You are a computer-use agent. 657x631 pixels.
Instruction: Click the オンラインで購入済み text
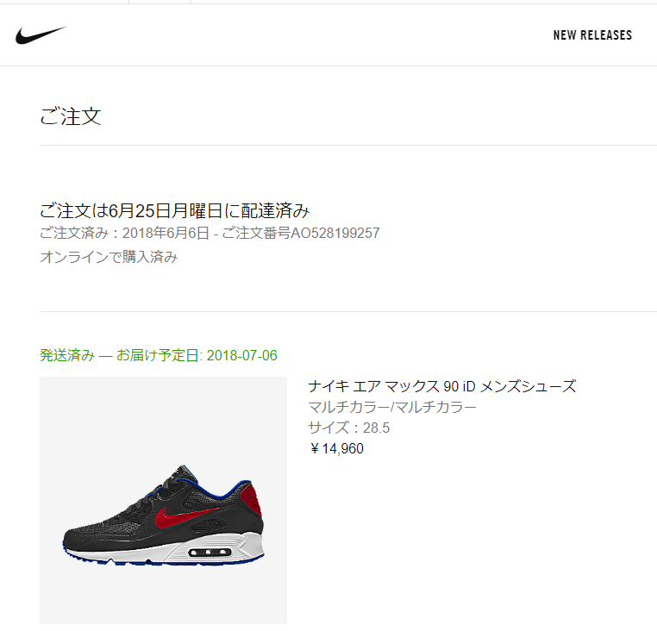(109, 256)
